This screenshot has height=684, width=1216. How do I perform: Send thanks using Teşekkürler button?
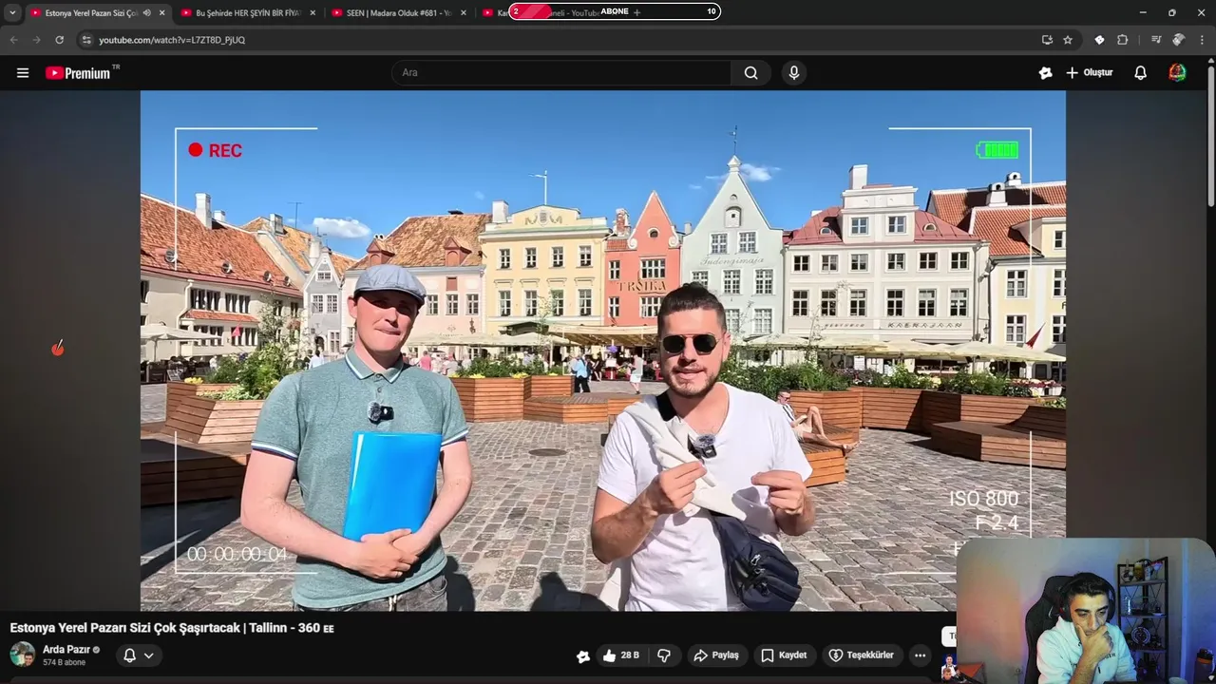point(861,655)
